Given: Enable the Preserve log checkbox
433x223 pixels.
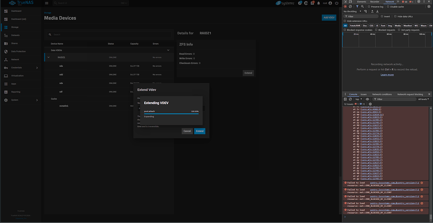Looking at the screenshot, I should 369,6.
